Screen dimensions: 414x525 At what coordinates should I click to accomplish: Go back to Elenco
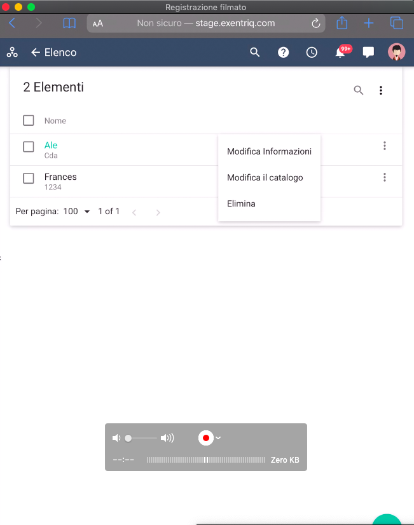click(36, 53)
